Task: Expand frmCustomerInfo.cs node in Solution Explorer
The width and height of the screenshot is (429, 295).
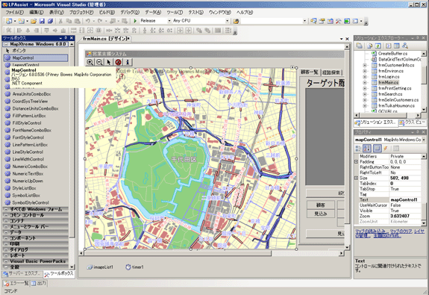Action: point(365,65)
